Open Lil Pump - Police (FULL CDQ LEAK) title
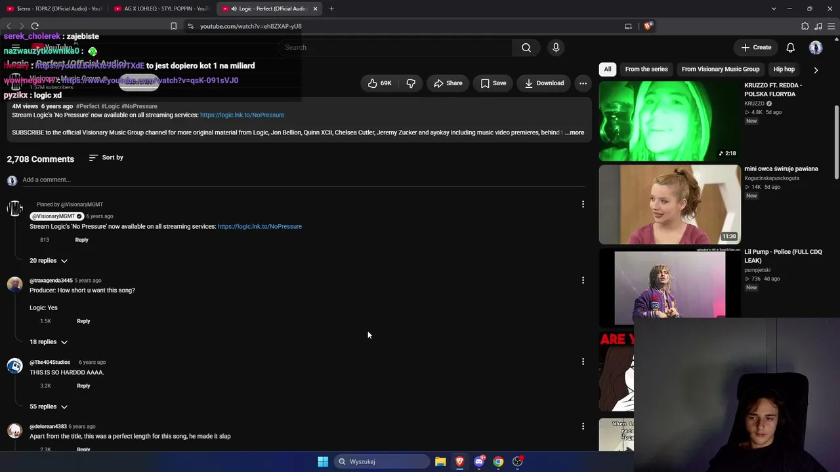This screenshot has height=472, width=840. click(783, 256)
